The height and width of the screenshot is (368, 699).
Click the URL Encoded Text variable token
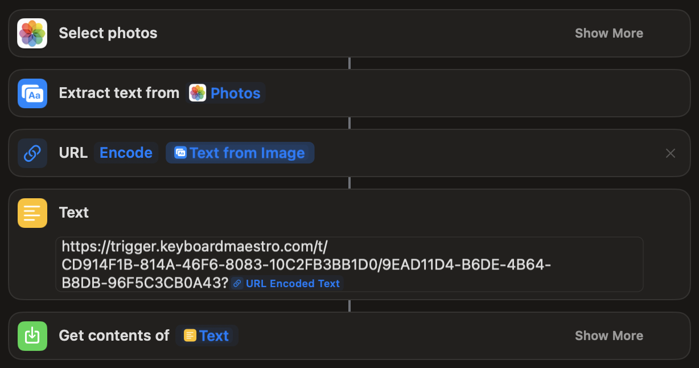(287, 283)
